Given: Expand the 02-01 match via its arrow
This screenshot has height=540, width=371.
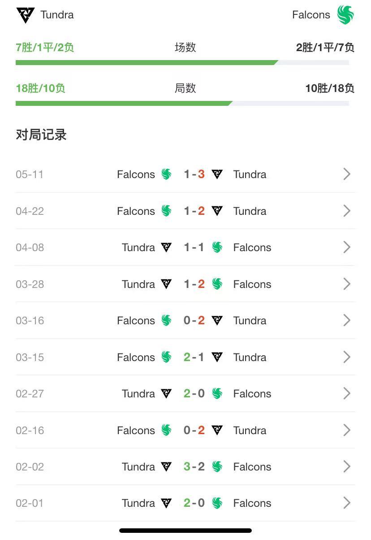Looking at the screenshot, I should [346, 503].
